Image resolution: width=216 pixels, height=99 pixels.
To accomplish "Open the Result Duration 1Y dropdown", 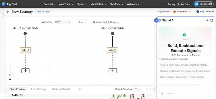I will (137, 89).
